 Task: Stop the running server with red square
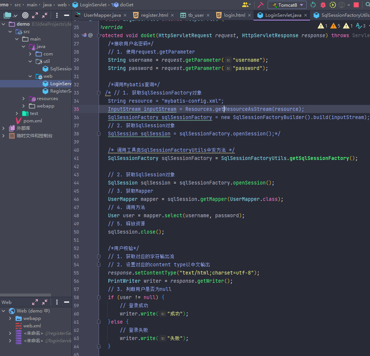(x=356, y=5)
